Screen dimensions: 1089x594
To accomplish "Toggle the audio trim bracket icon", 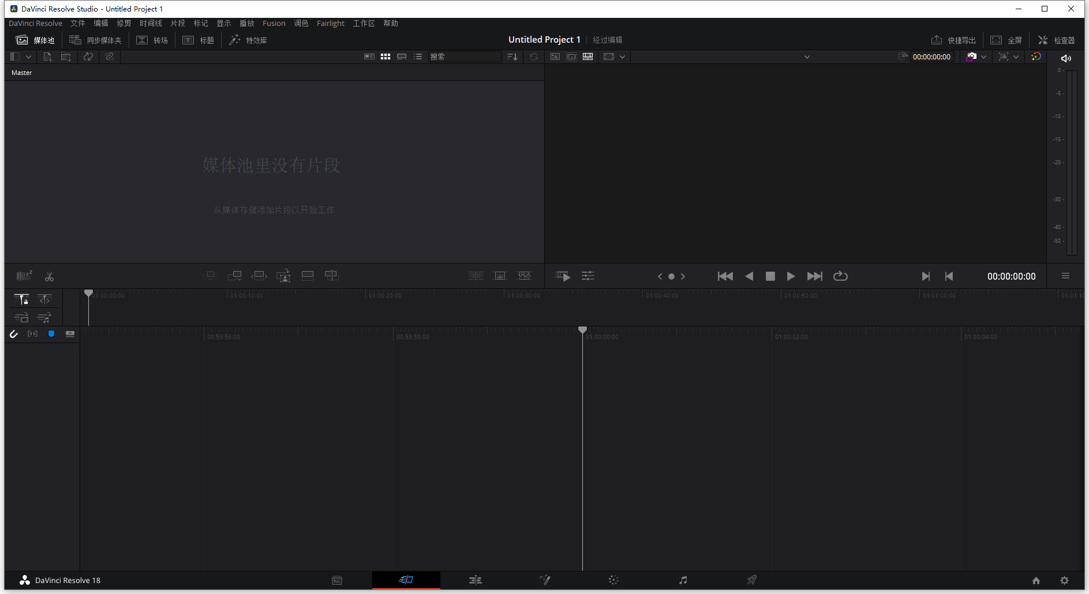I will point(33,334).
